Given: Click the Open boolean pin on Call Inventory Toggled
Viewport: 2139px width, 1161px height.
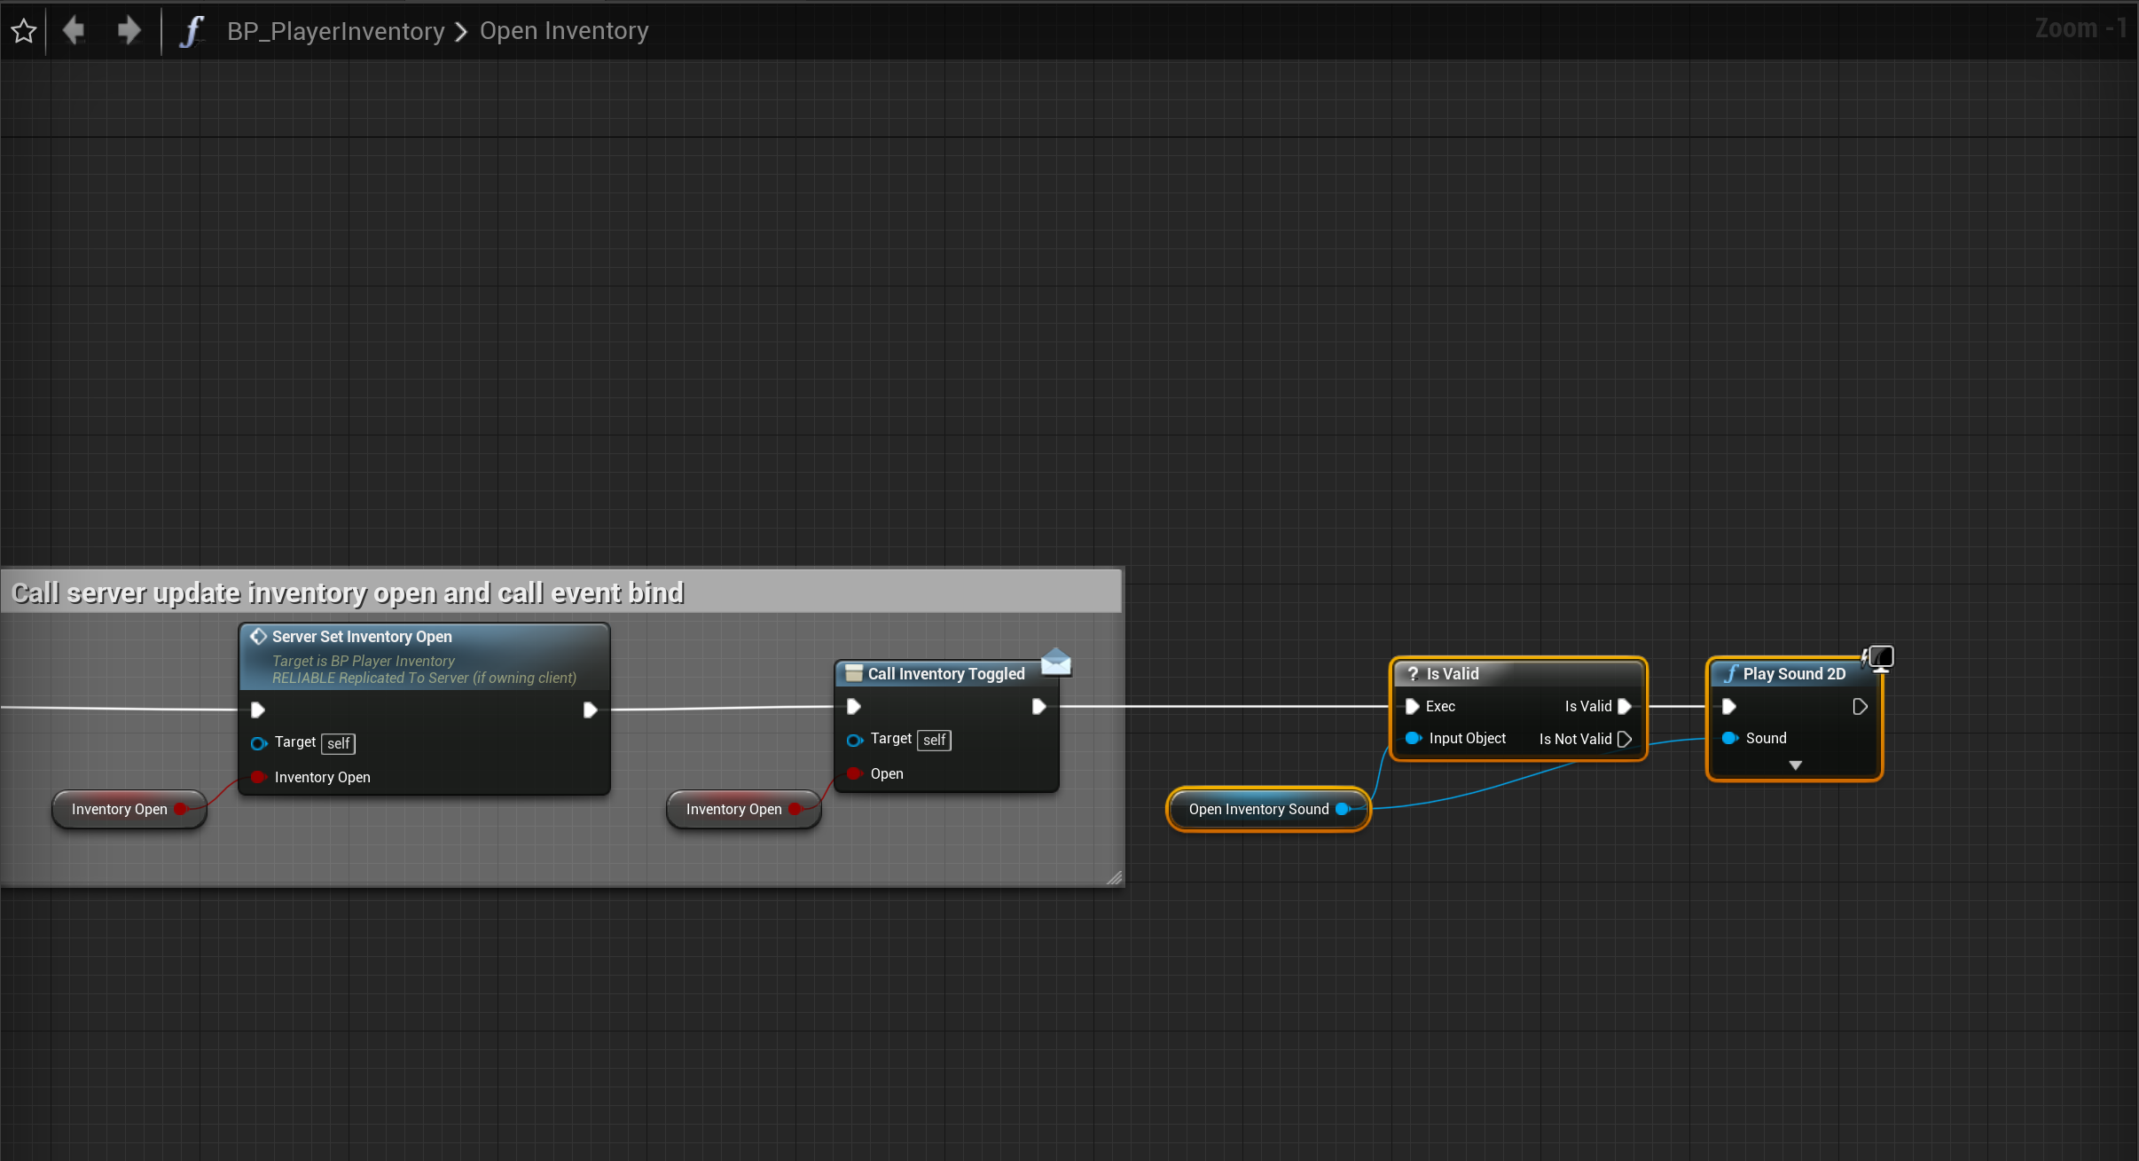Looking at the screenshot, I should (853, 773).
